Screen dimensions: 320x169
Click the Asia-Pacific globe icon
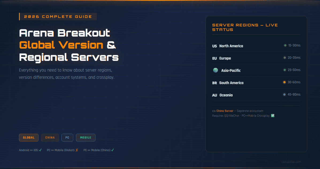pos(215,70)
